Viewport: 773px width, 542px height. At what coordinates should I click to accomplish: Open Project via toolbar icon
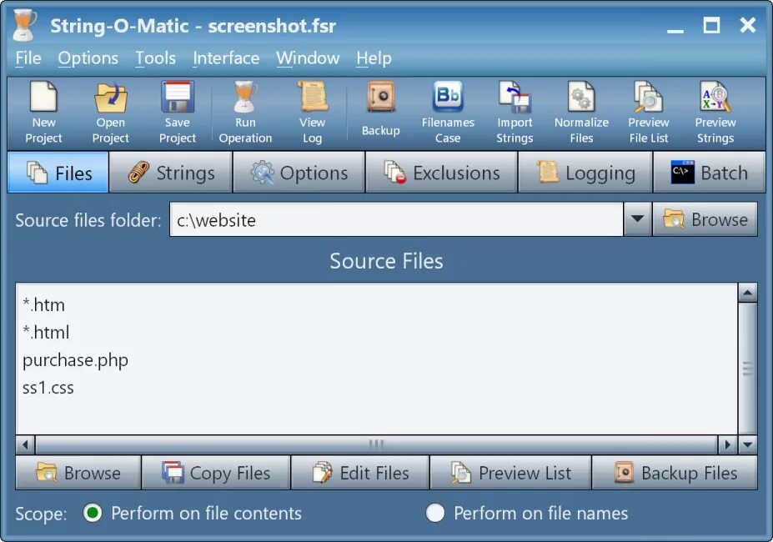pos(110,113)
